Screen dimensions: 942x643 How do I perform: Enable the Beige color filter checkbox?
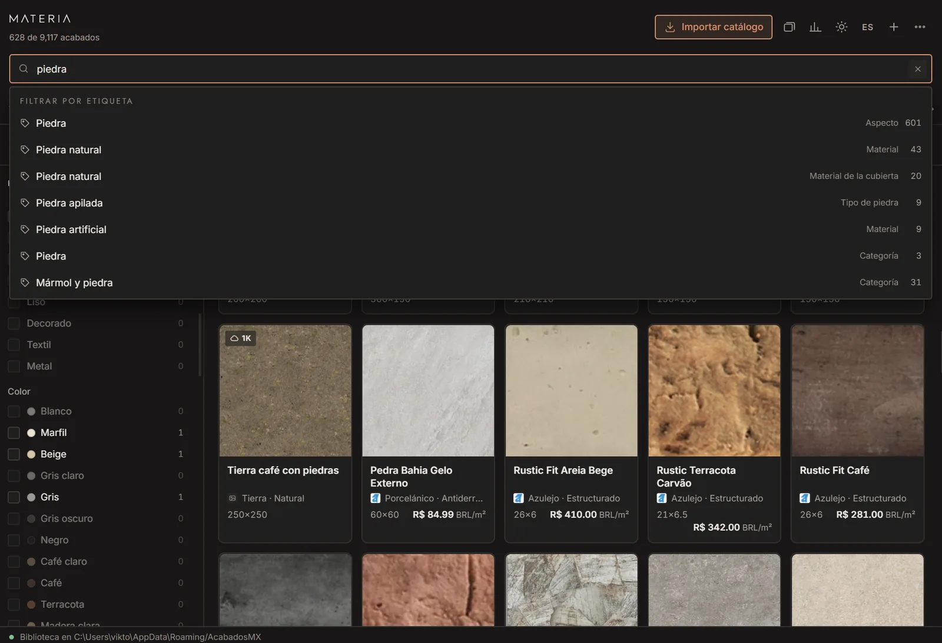point(14,454)
